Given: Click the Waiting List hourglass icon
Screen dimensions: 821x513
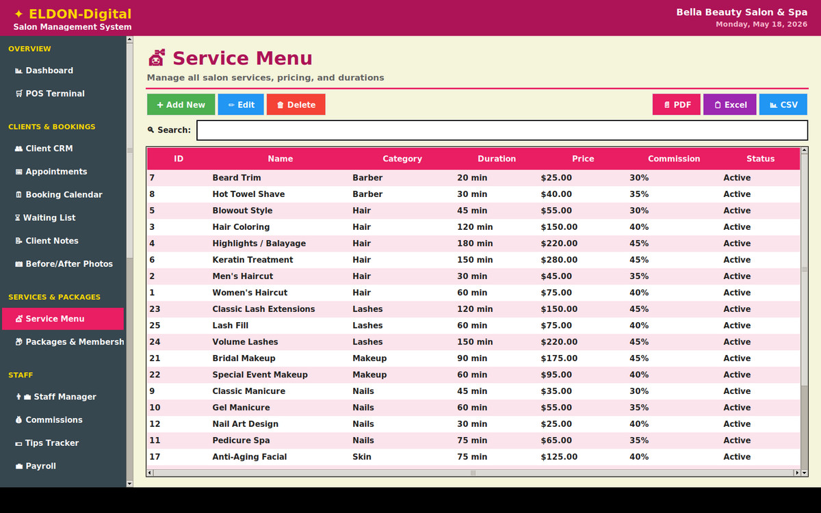Looking at the screenshot, I should (18, 218).
